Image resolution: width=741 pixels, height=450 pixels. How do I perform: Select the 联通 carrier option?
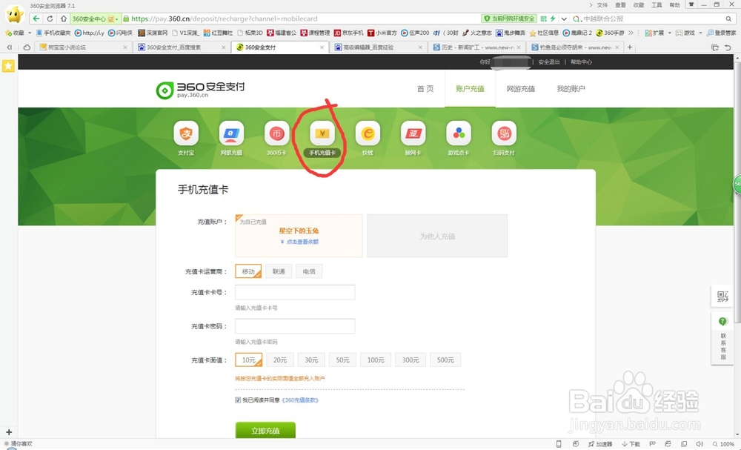pyautogui.click(x=279, y=271)
